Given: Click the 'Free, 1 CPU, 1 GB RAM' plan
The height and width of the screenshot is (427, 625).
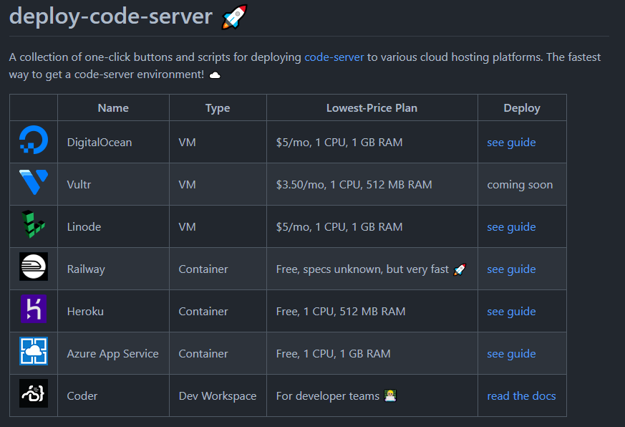Looking at the screenshot, I should pyautogui.click(x=333, y=354).
